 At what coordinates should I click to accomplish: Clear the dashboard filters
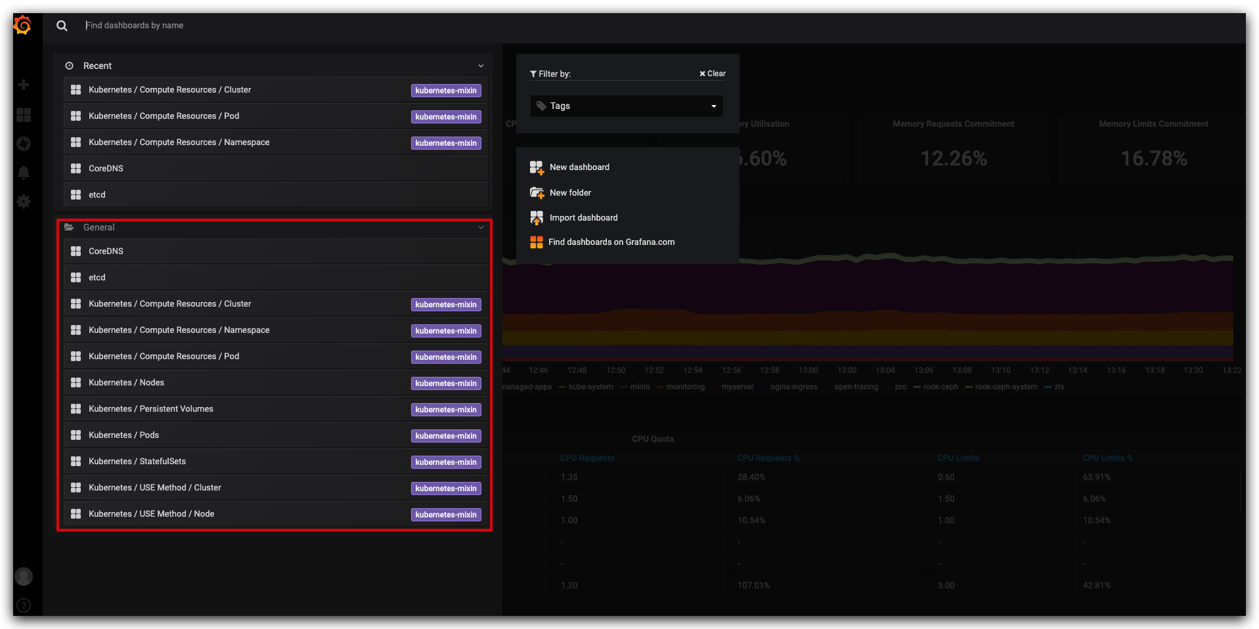pyautogui.click(x=713, y=74)
